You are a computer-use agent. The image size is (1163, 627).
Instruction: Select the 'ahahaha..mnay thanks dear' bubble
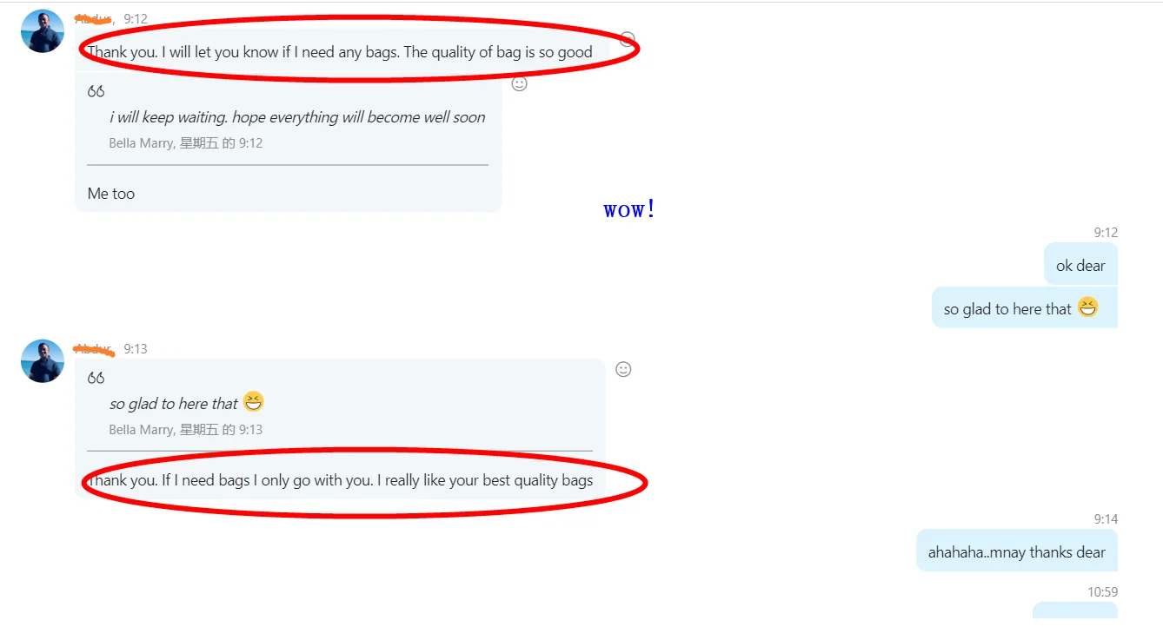pos(1016,551)
